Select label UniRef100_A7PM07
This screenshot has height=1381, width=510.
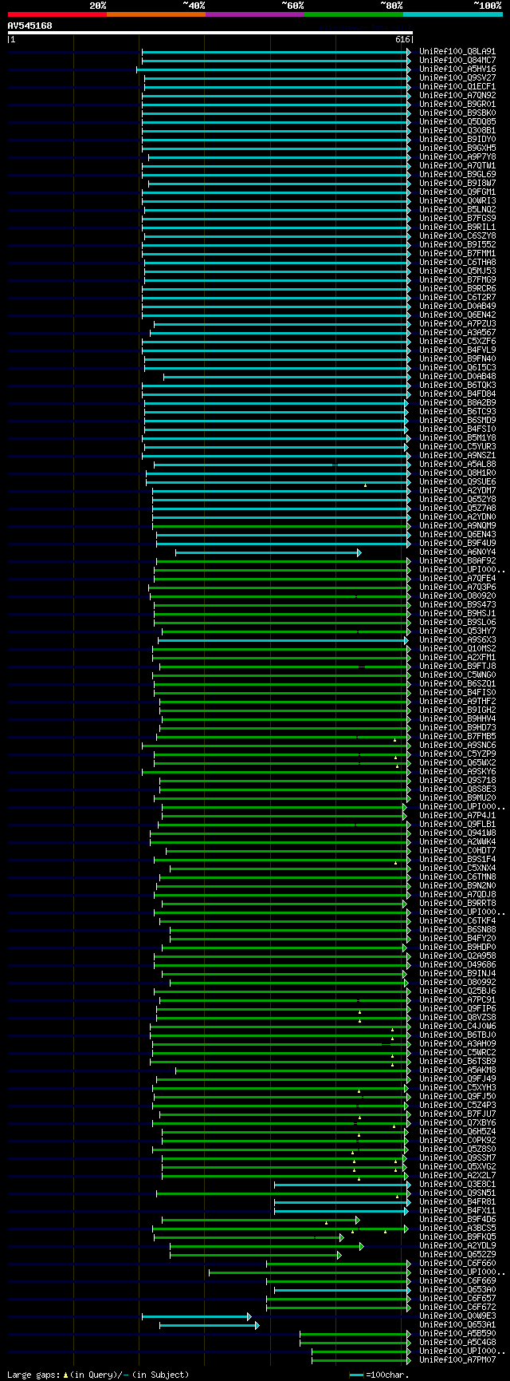(457, 1359)
